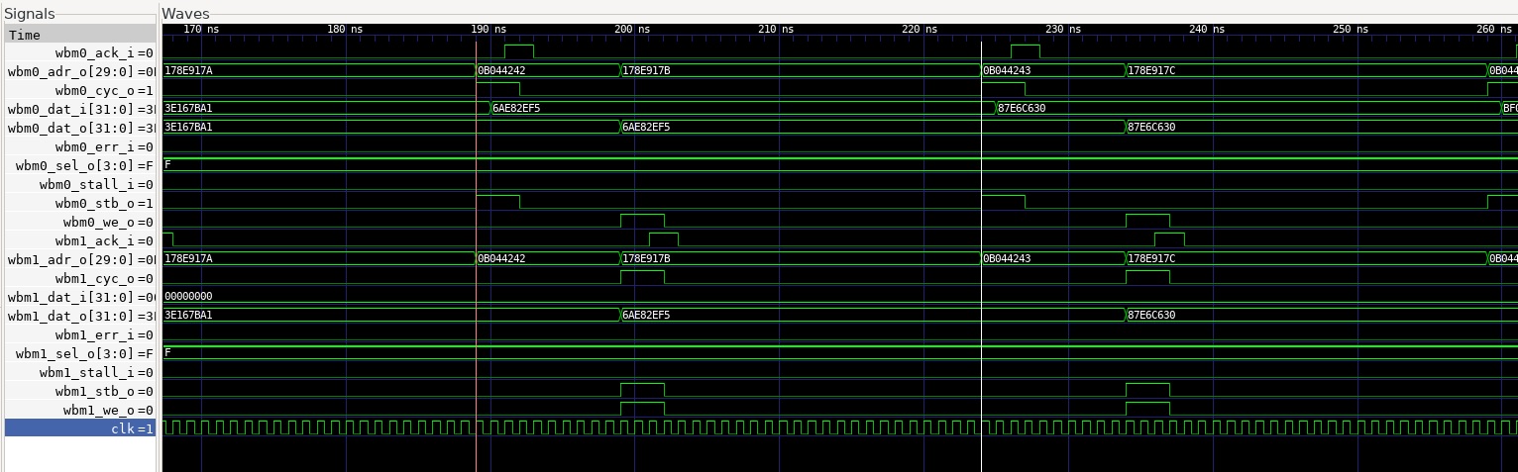Click value 178E917A in wbm1_adr_o waveform
1518x472 pixels.
(x=188, y=258)
